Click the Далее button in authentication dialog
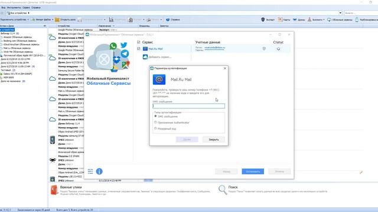Viewport: 378px width, 212px height. (187, 140)
